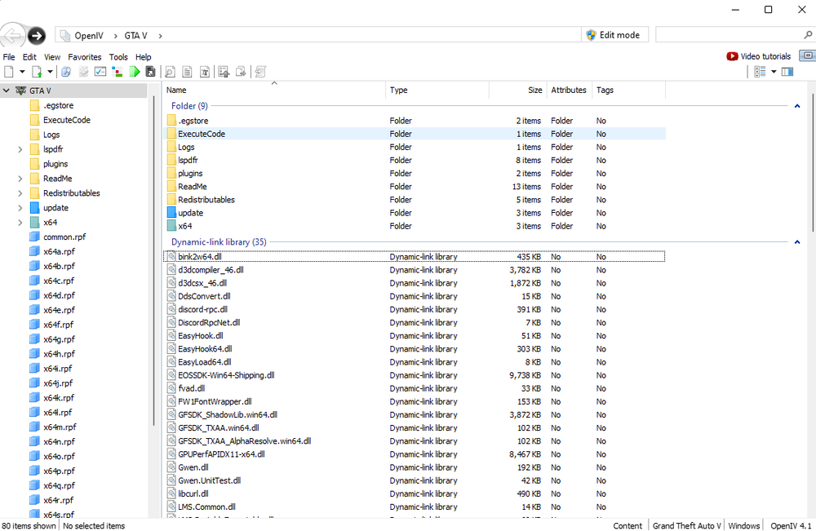Launch the game with the green play icon
816x531 pixels.
tap(133, 72)
